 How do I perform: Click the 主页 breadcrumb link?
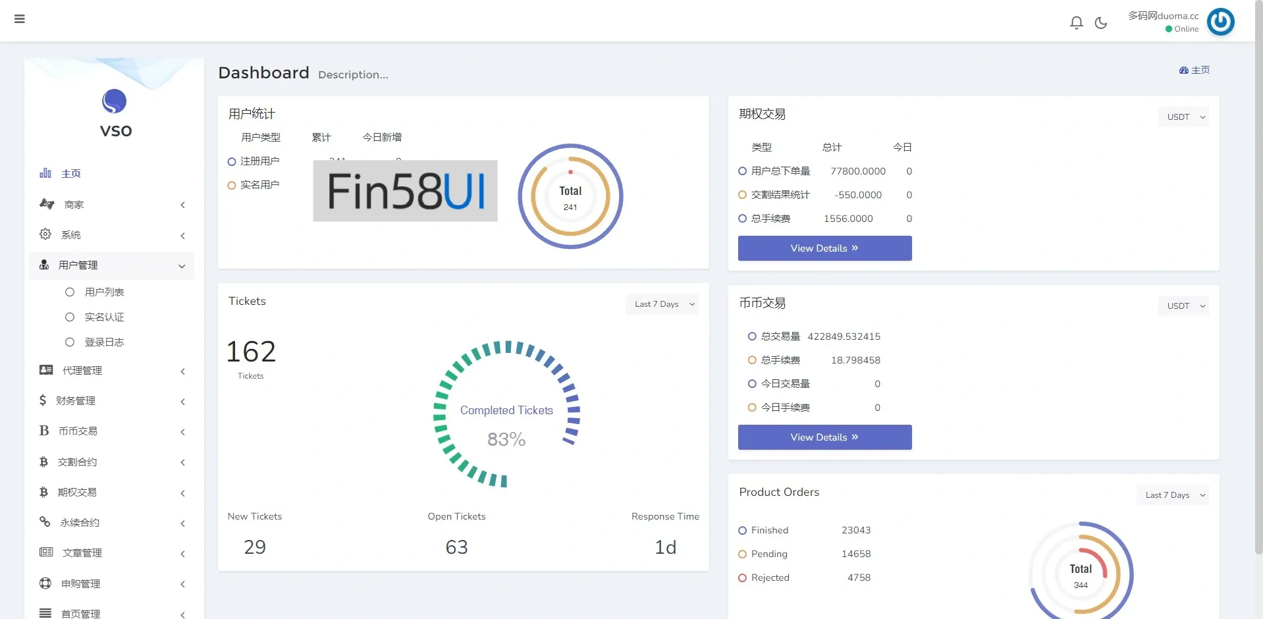tap(1195, 70)
